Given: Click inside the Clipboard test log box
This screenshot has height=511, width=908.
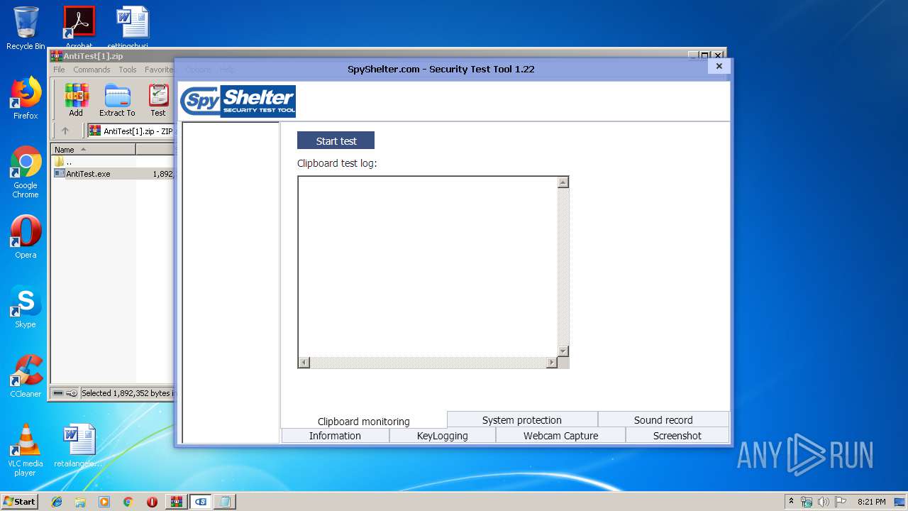Looking at the screenshot, I should pos(427,266).
